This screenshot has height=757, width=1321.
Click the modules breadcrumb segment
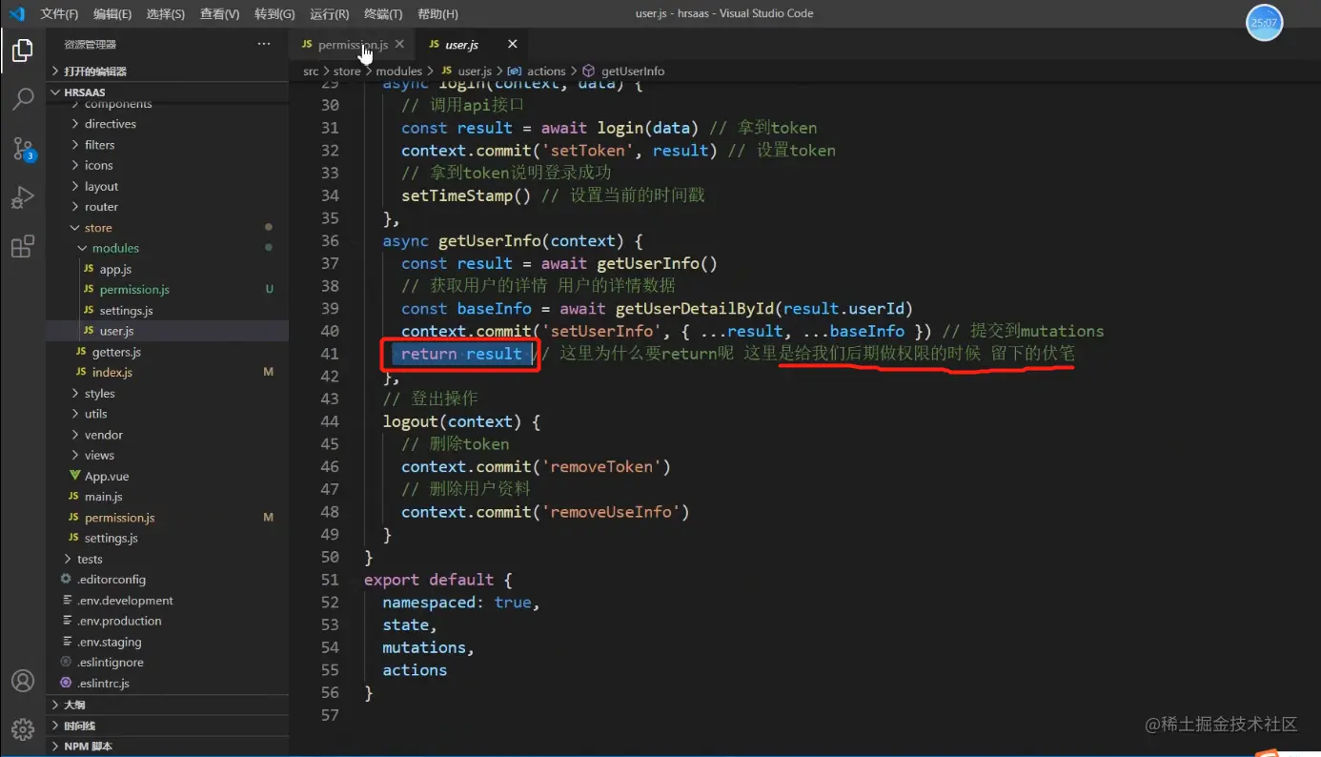[x=398, y=72]
